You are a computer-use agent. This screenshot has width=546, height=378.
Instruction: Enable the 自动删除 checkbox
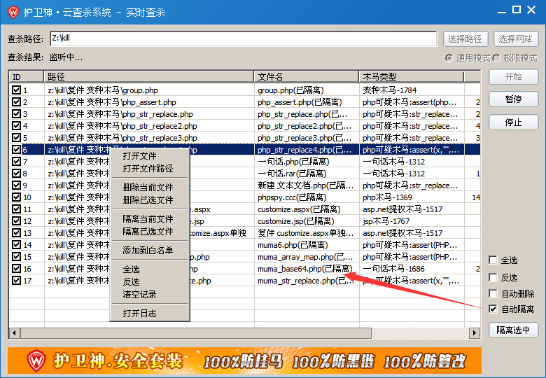493,293
